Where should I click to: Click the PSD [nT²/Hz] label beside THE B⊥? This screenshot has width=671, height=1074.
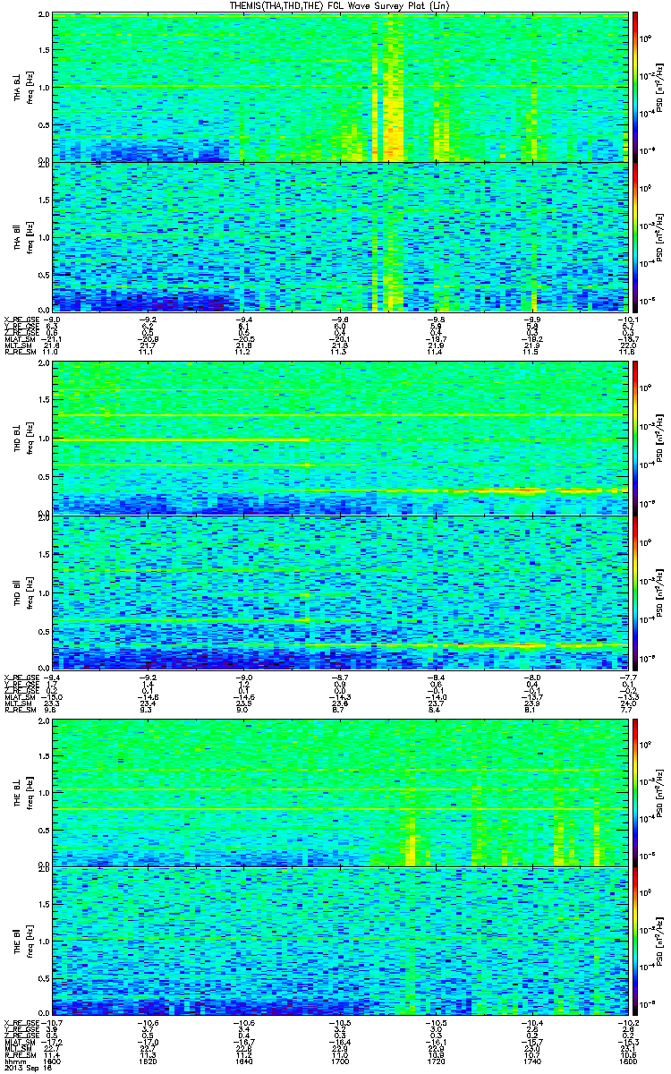point(661,792)
